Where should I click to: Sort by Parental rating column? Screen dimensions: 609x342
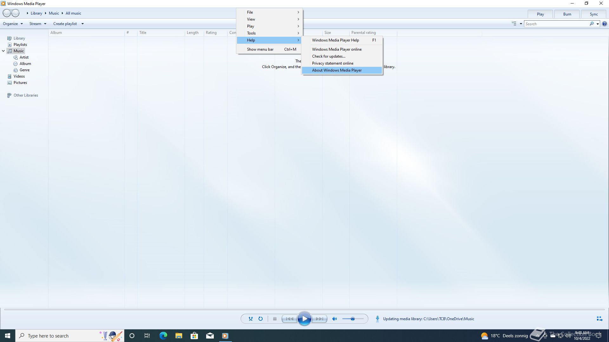tap(373, 33)
